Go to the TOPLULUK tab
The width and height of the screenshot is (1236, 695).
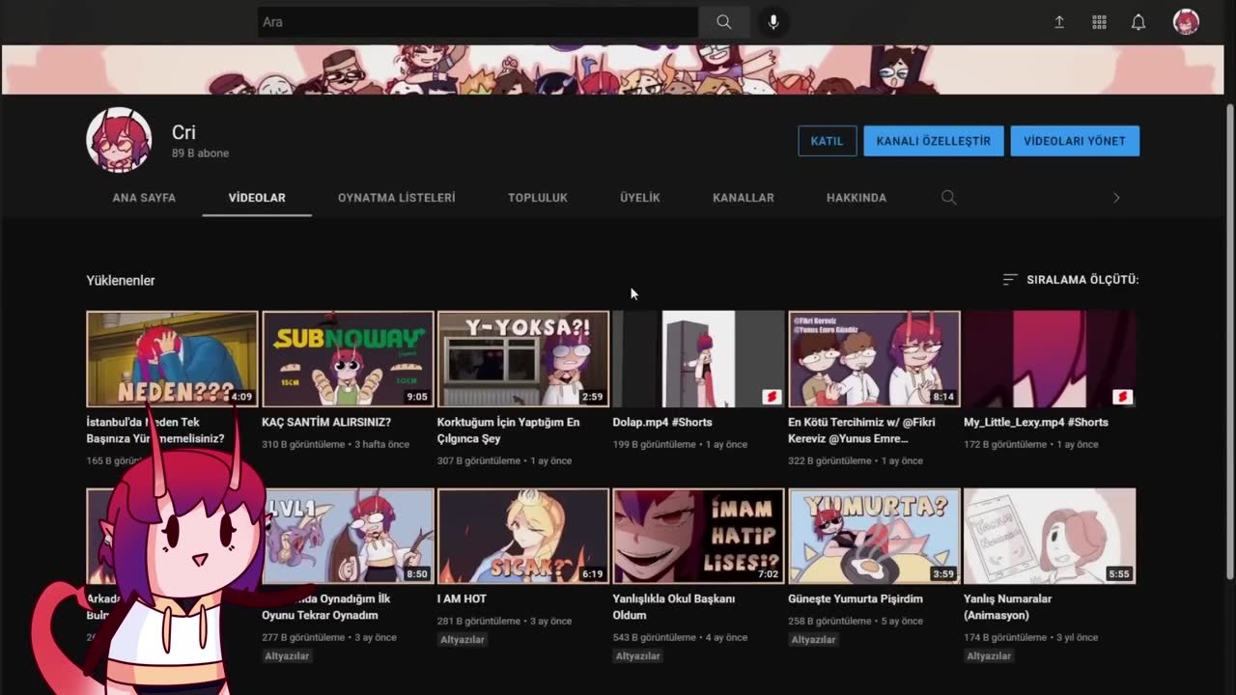[538, 198]
